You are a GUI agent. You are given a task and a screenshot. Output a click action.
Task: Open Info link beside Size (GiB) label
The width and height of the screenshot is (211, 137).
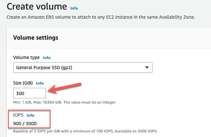40,83
